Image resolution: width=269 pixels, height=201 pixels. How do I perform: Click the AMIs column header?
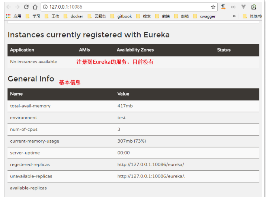pyautogui.click(x=84, y=50)
